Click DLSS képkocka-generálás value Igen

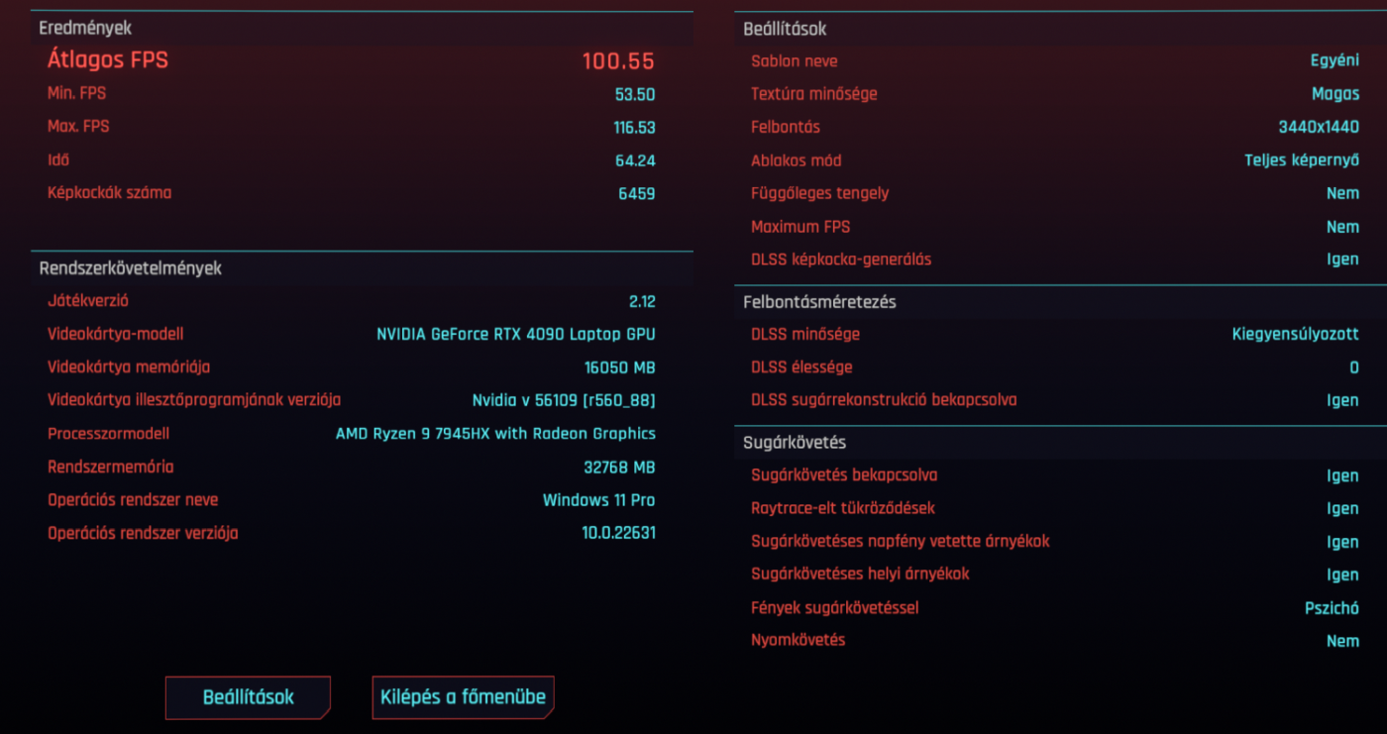(x=1342, y=260)
